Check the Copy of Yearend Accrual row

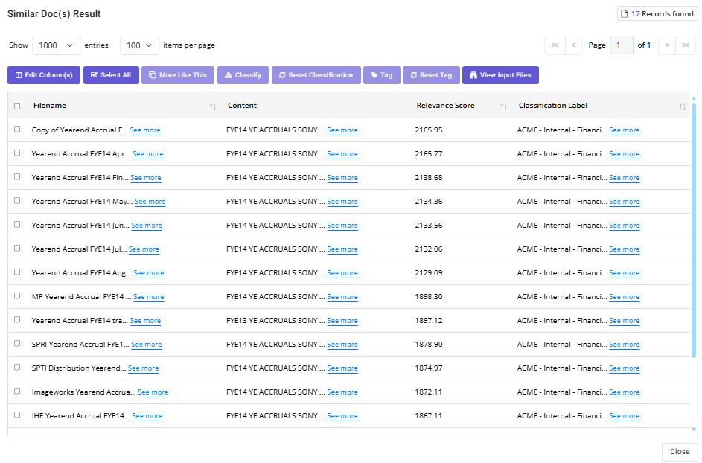point(17,130)
